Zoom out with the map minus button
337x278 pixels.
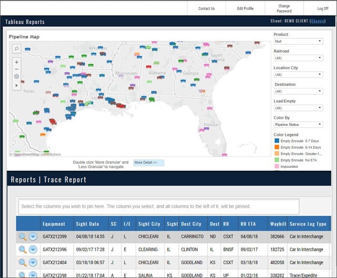[17, 69]
